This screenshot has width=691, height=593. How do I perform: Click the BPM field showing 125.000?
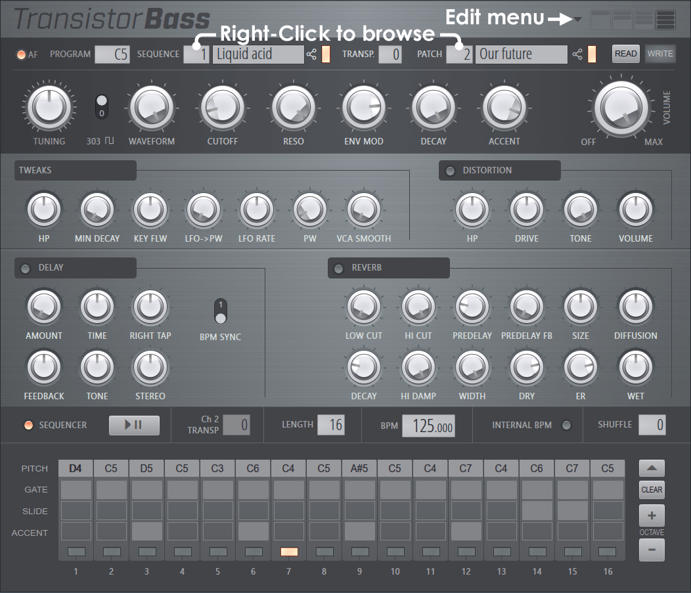pyautogui.click(x=428, y=426)
